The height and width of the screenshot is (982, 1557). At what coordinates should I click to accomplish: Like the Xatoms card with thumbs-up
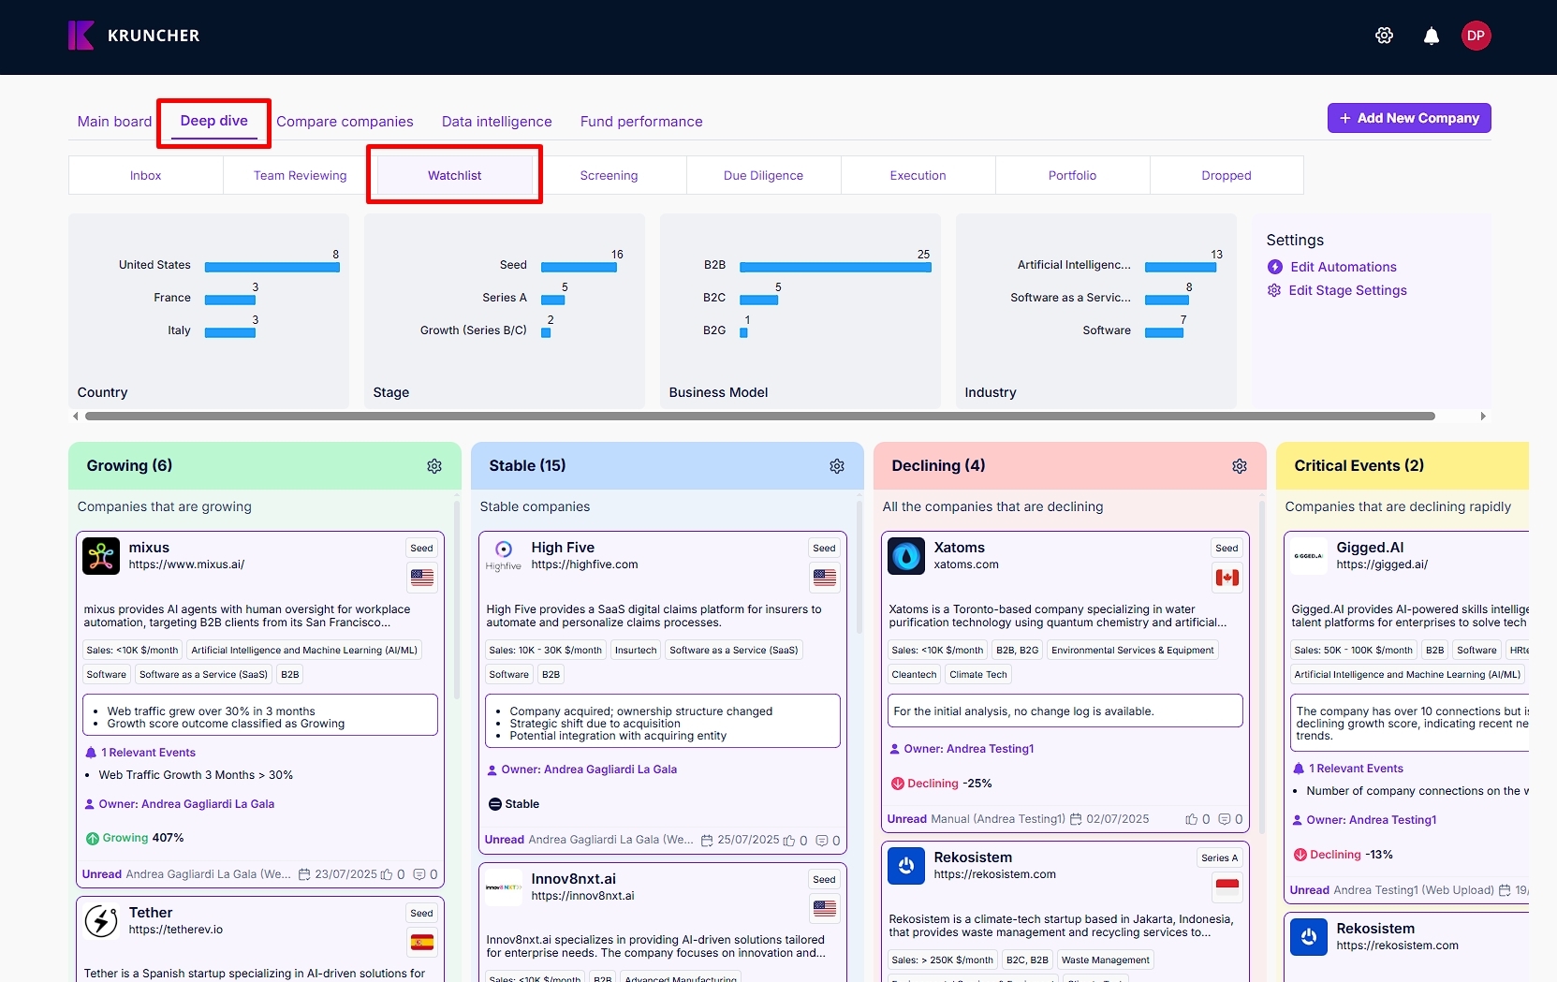coord(1192,819)
